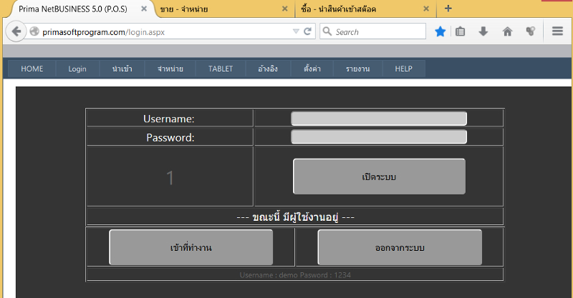Viewport: 573px width, 298px height.
Task: Close the Prima NetBUSINESS 5.0 tab
Action: [x=144, y=9]
